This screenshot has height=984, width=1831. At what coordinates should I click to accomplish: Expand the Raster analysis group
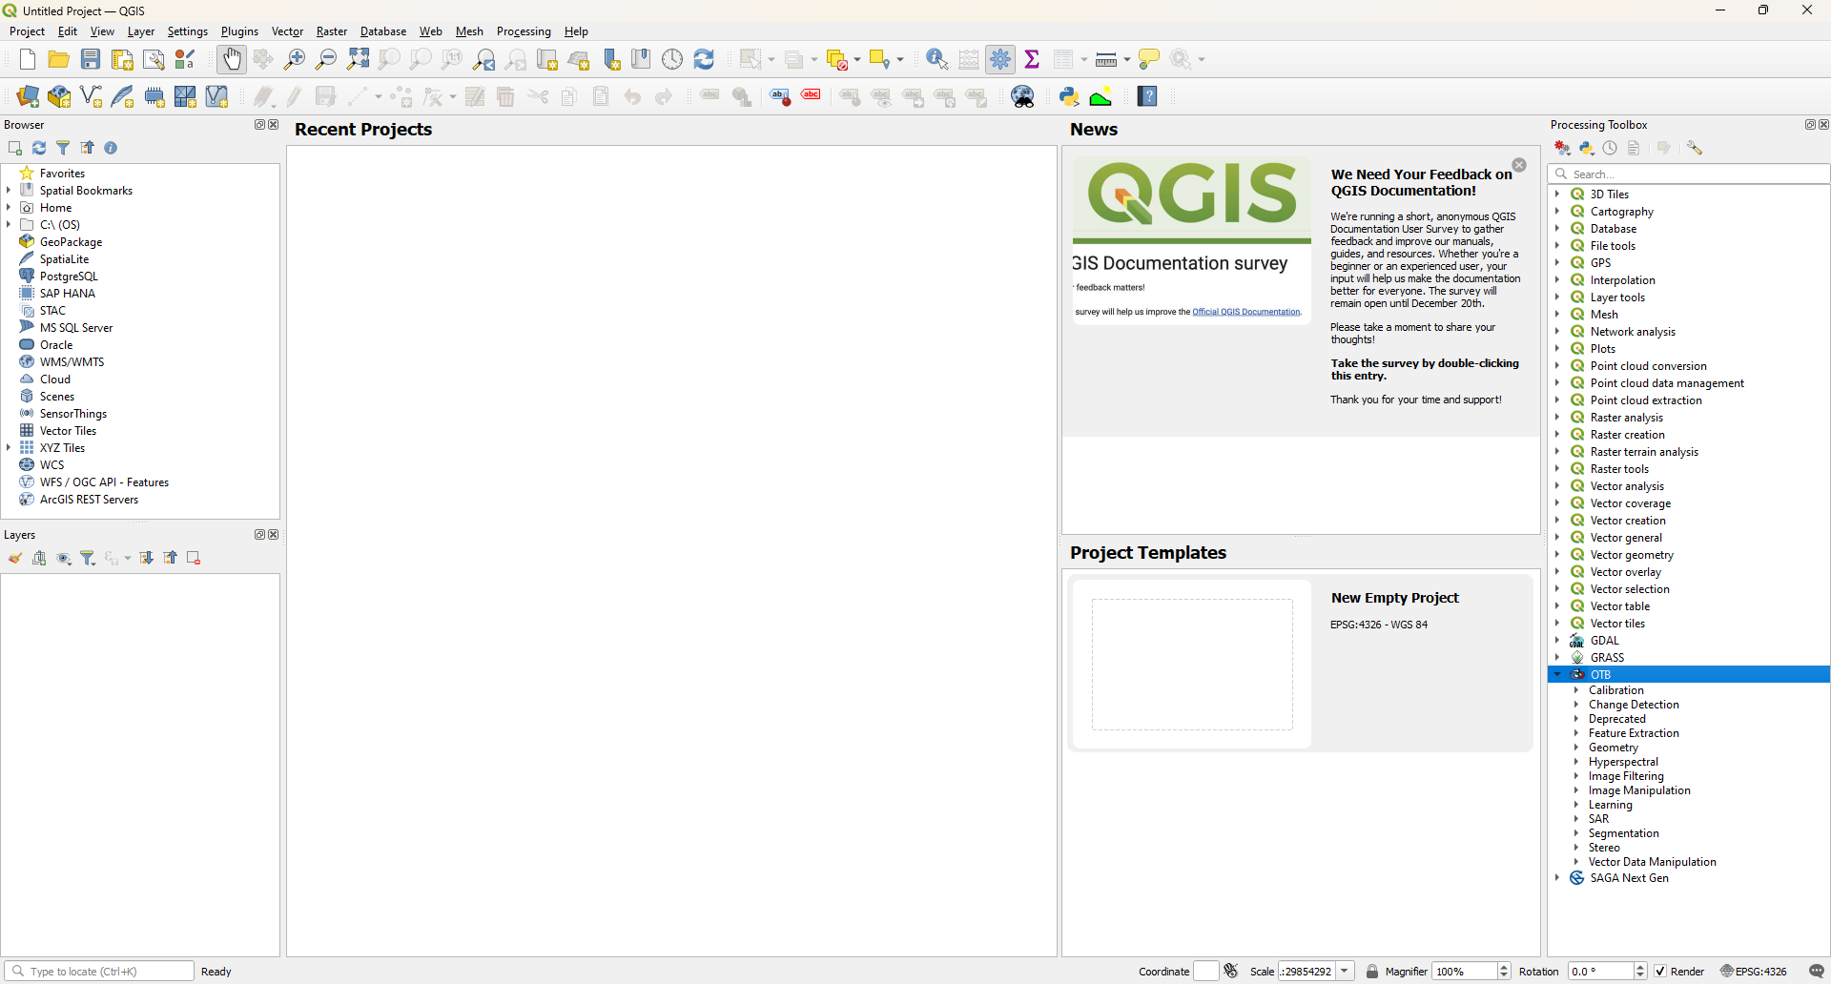(x=1558, y=418)
